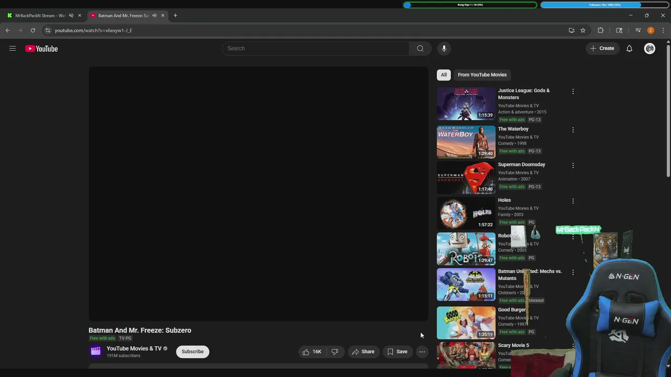Click the Followers progress bar overlay
This screenshot has width=671, height=377.
point(605,5)
